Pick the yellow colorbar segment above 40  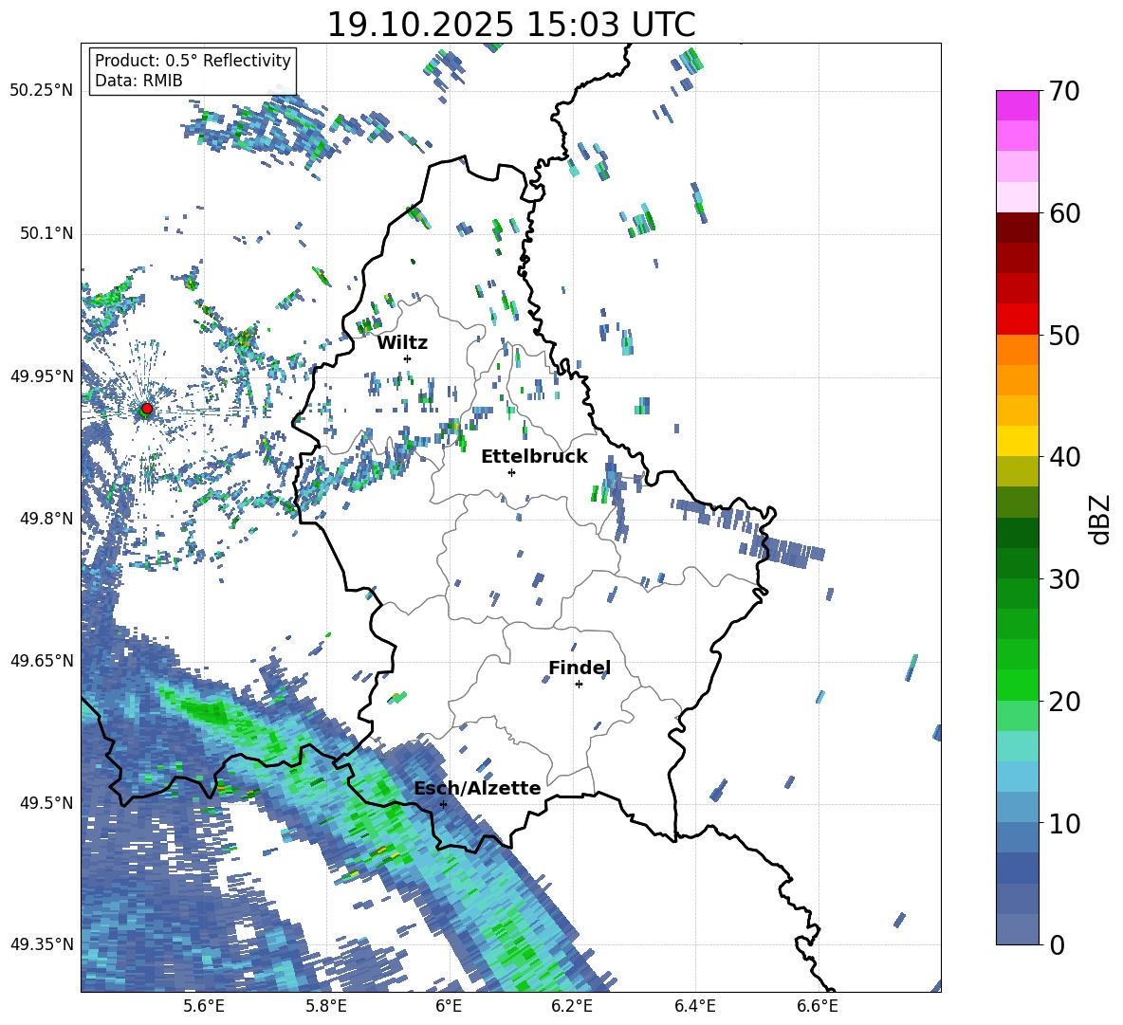(1017, 441)
